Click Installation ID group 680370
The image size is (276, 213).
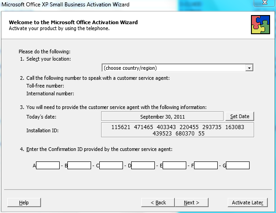pyautogui.click(x=185, y=134)
